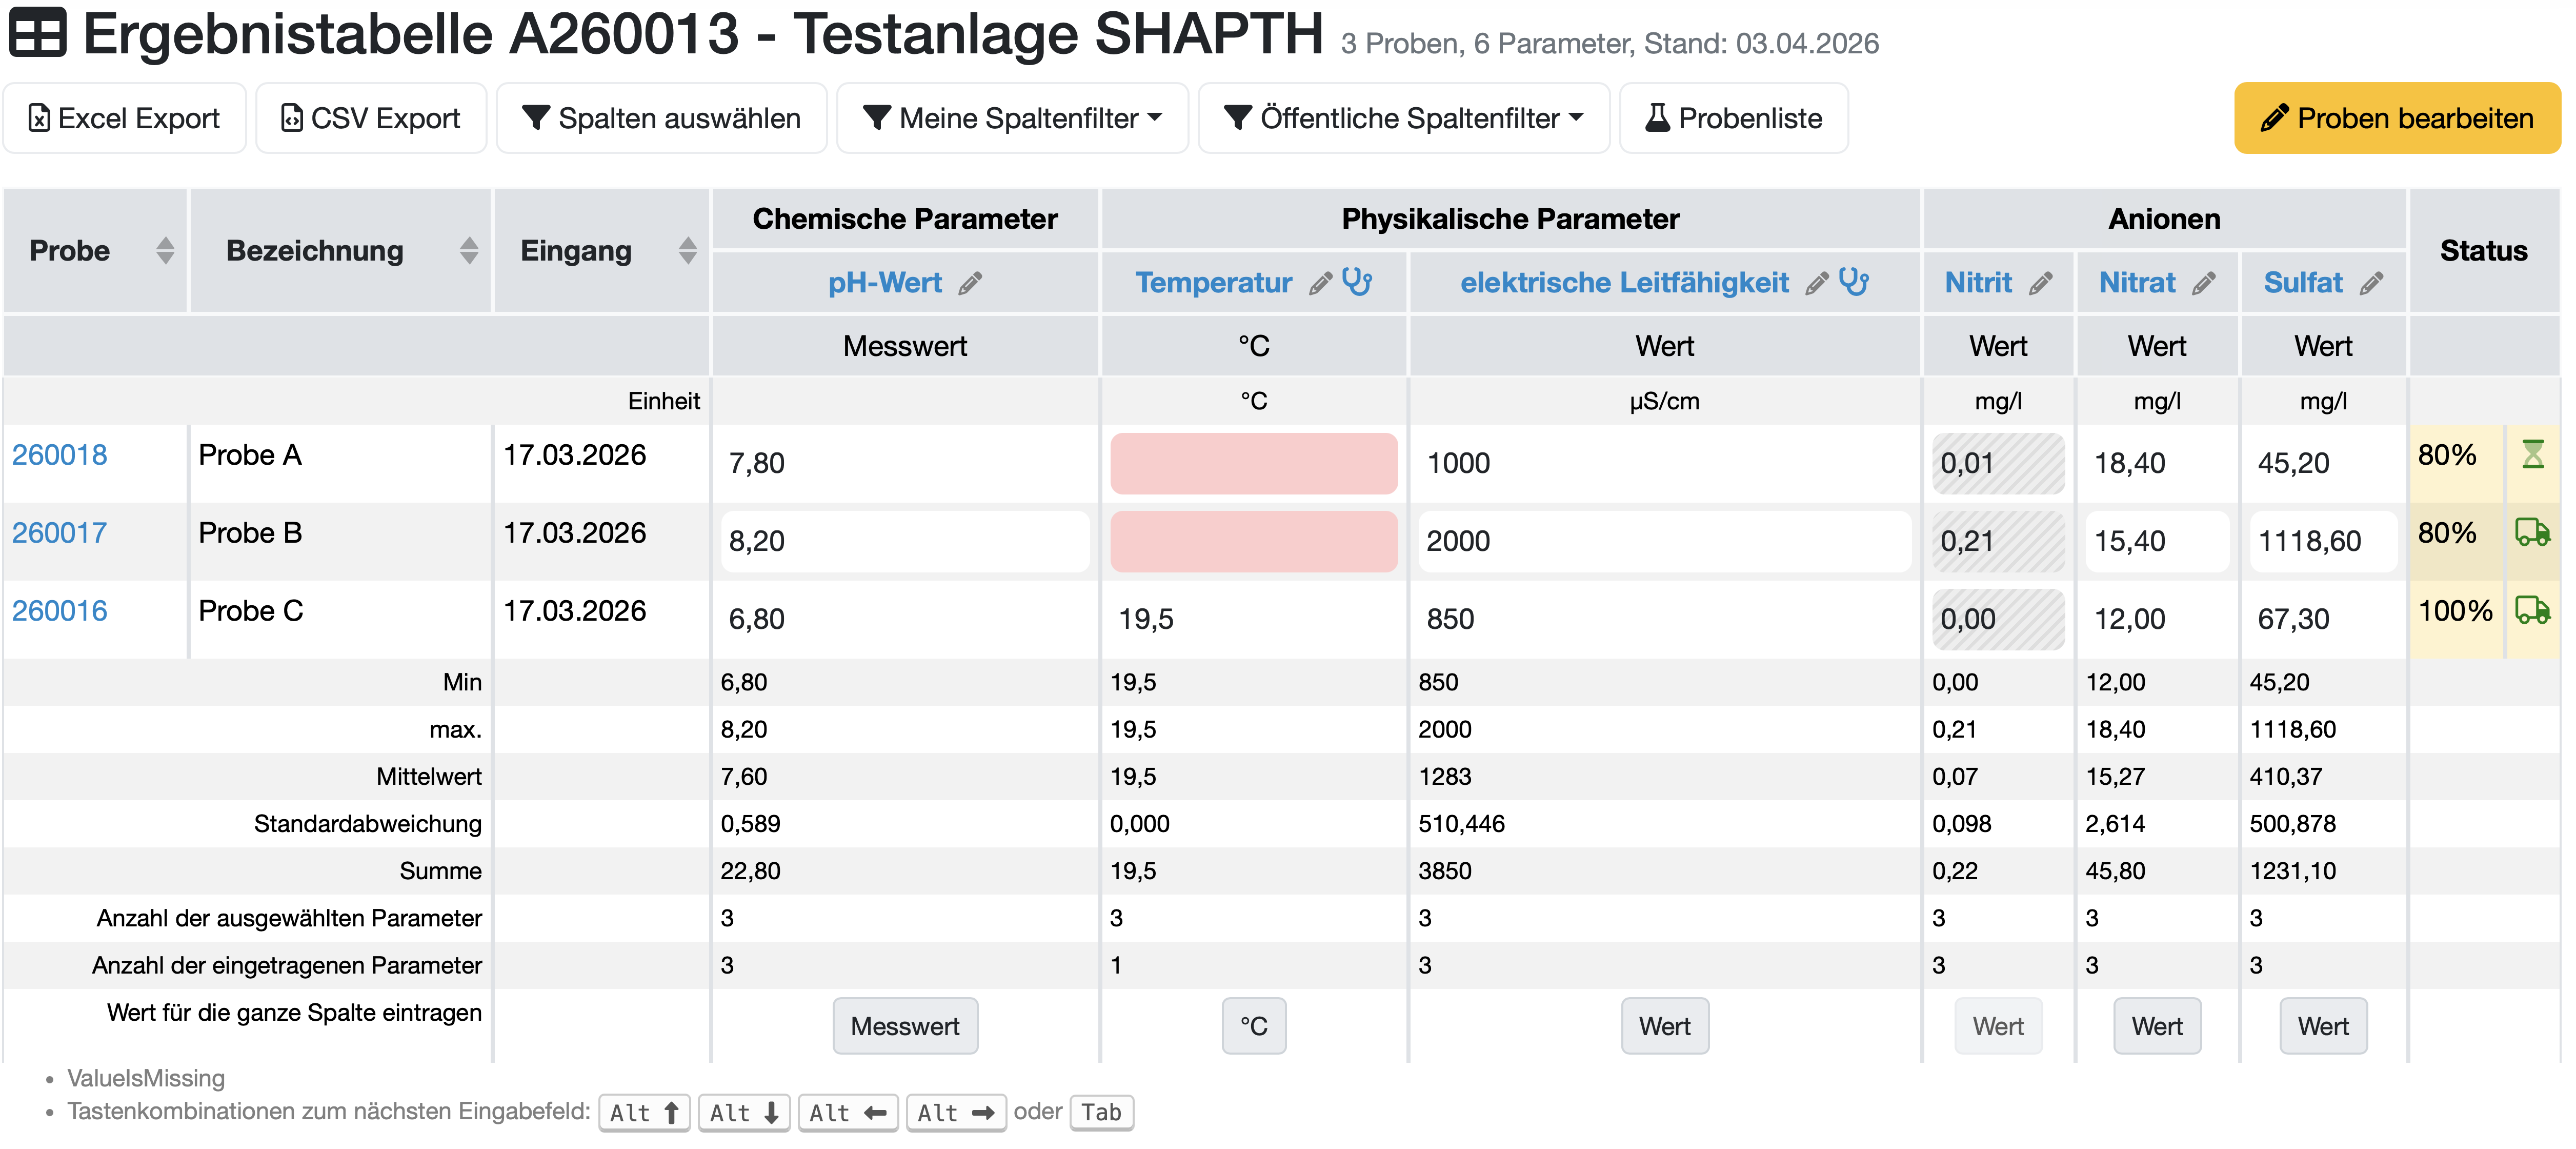
Task: Sort table by Probe column arrows
Action: click(165, 251)
